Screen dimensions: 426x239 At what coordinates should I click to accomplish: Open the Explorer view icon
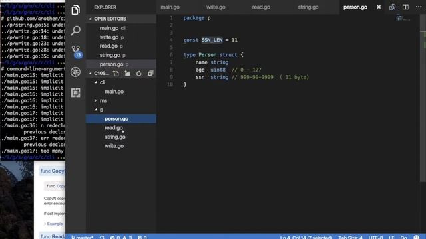pos(75,10)
